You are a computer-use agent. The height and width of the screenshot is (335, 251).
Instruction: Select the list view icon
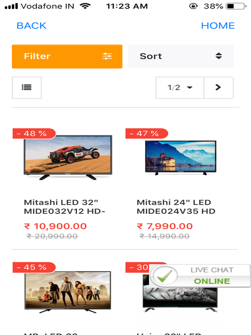point(27,88)
